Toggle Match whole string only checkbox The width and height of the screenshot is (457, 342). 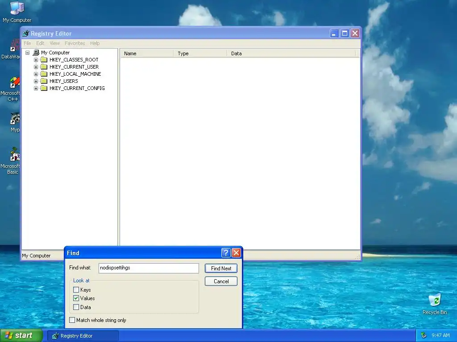[x=72, y=320]
